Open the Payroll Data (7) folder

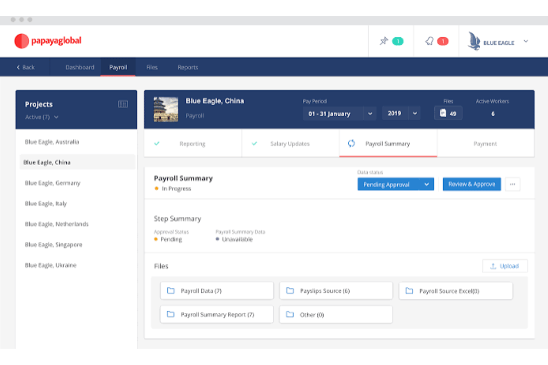pos(217,291)
